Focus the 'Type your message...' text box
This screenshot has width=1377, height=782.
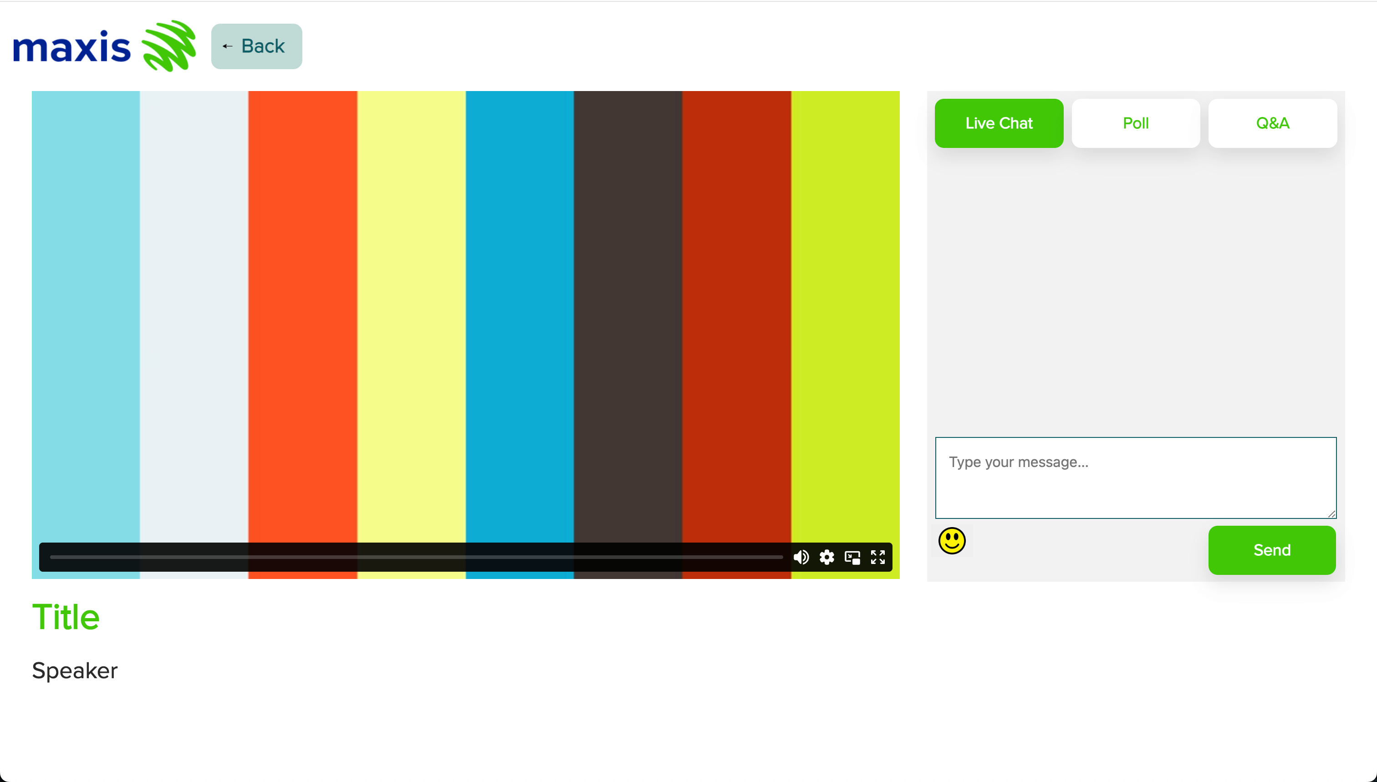coord(1135,477)
